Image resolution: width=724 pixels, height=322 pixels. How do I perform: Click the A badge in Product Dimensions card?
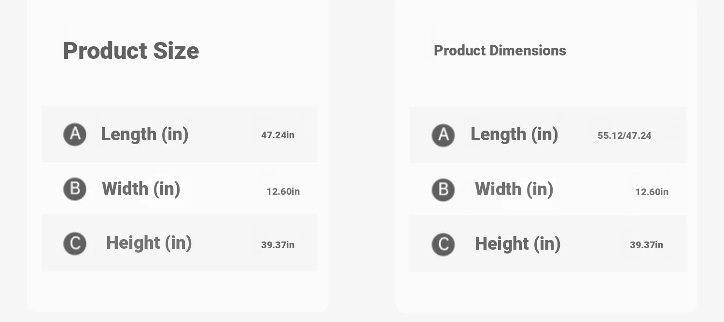443,135
